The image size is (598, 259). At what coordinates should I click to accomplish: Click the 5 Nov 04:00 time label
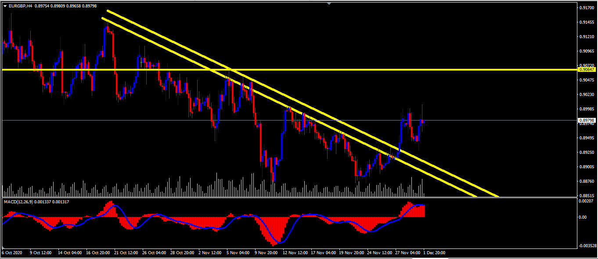(x=238, y=253)
